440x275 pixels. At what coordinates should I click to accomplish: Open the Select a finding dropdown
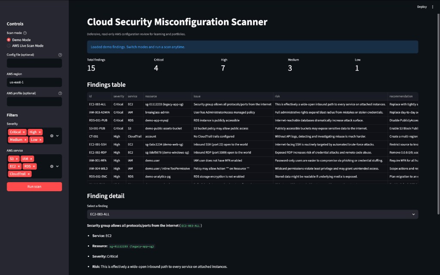pos(253,214)
